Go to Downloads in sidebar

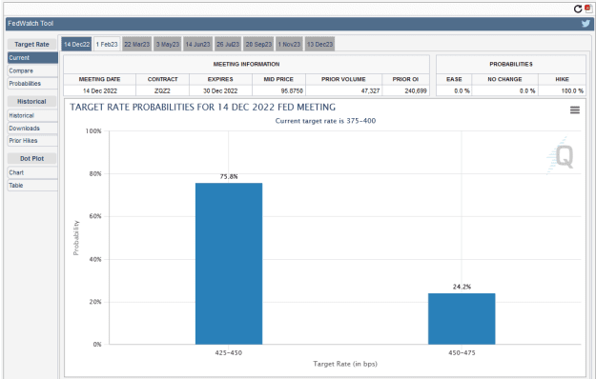32,128
